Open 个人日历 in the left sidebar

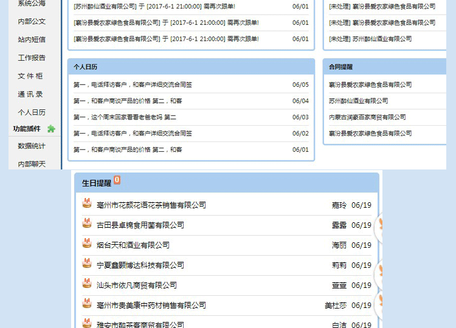32,112
